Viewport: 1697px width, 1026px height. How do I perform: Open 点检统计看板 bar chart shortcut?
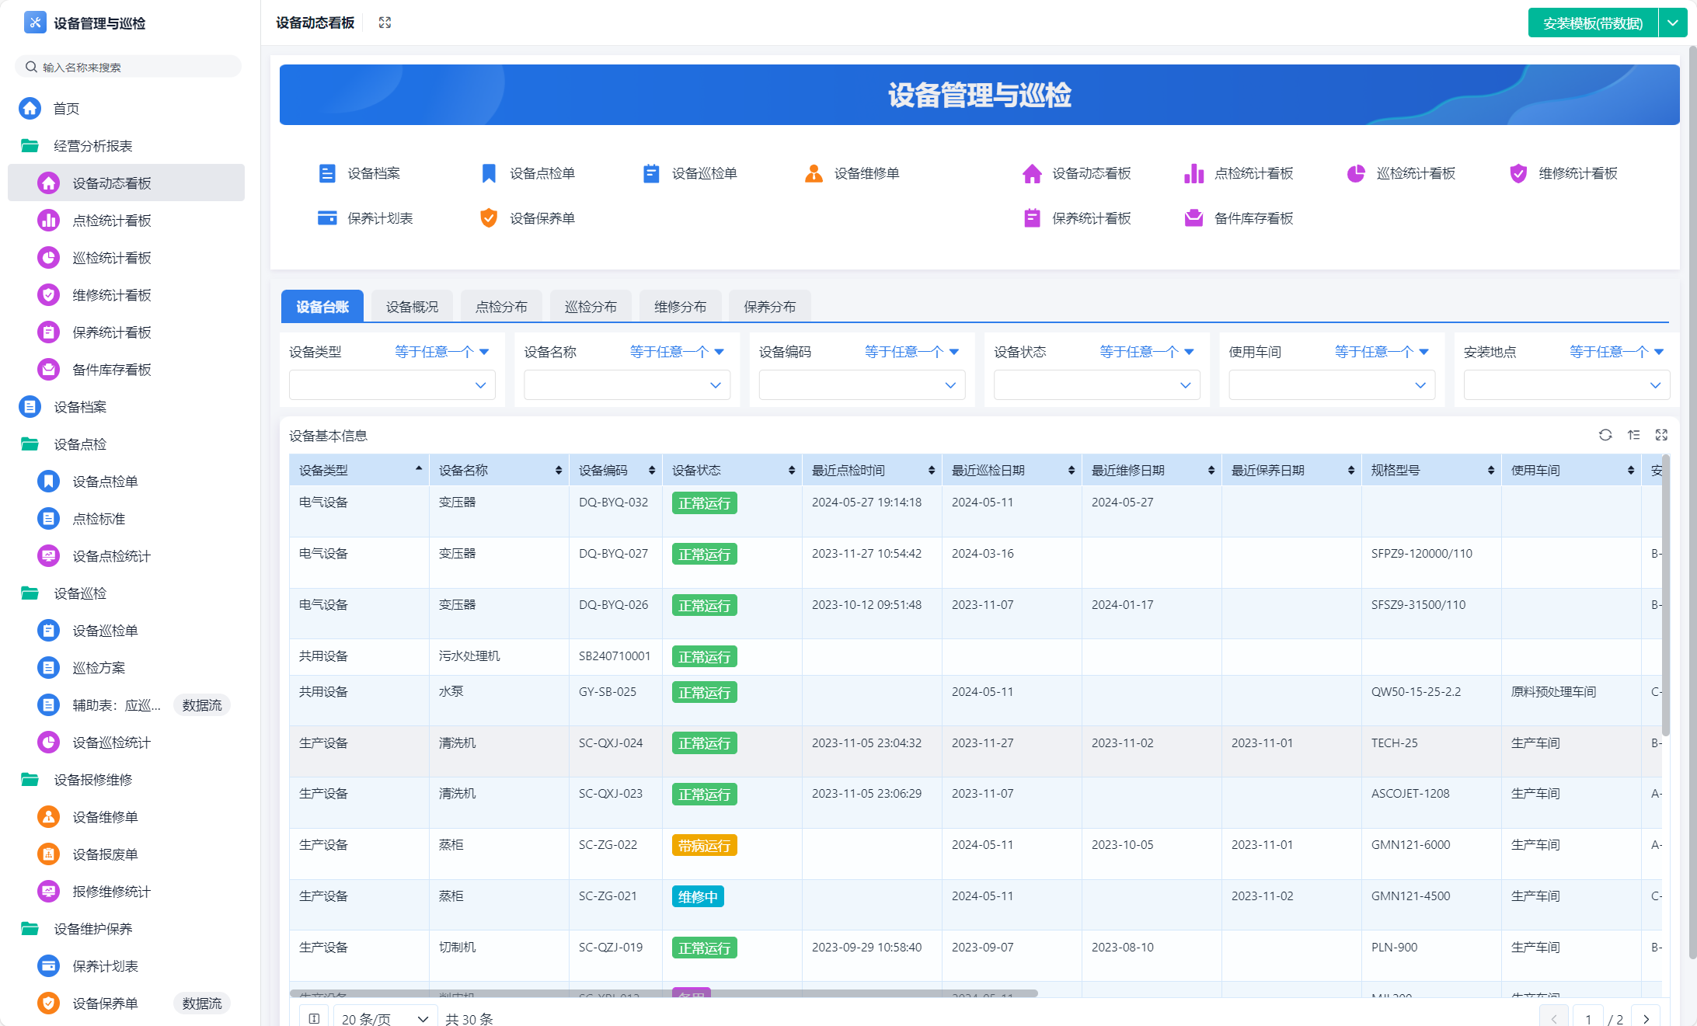click(x=1193, y=173)
